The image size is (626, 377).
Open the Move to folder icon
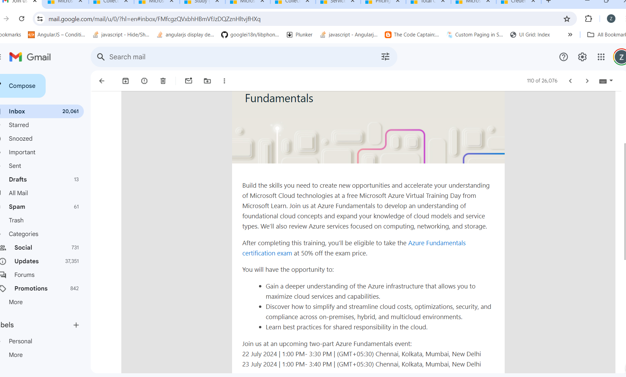point(207,81)
